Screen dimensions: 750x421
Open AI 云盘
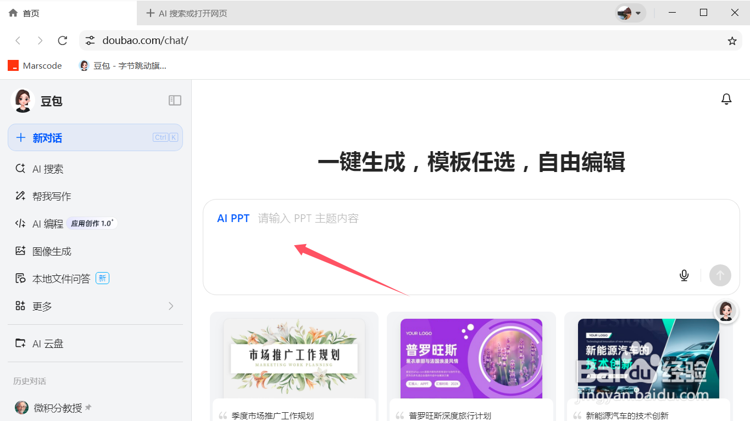tap(95, 344)
